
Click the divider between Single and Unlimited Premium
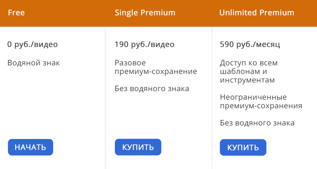click(x=212, y=99)
